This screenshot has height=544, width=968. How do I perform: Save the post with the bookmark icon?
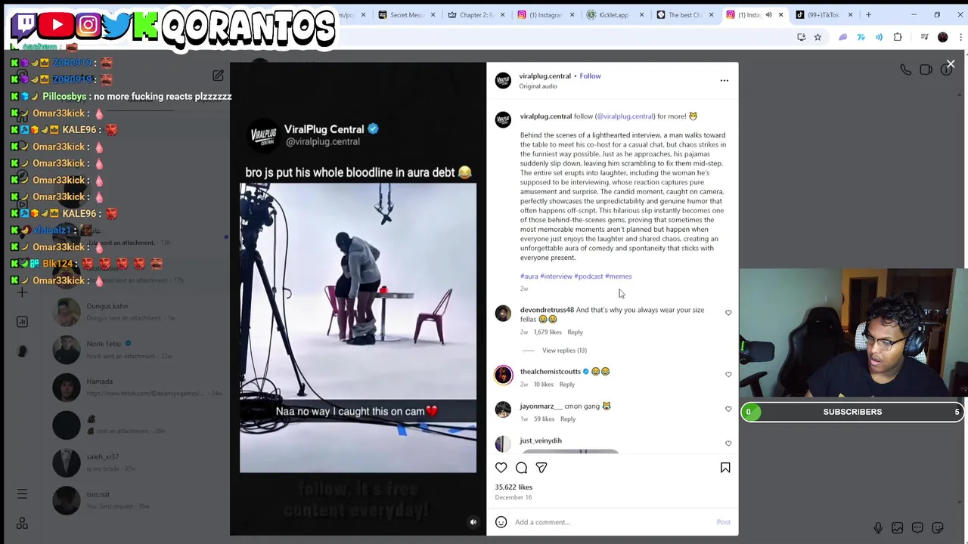coord(725,468)
